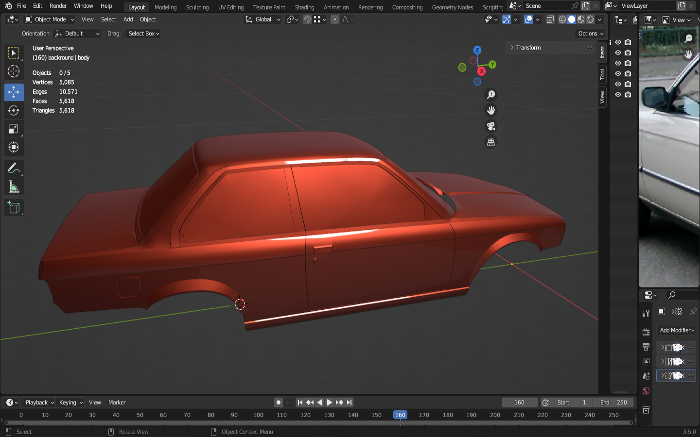Open the Object Mode dropdown

pyautogui.click(x=50, y=19)
